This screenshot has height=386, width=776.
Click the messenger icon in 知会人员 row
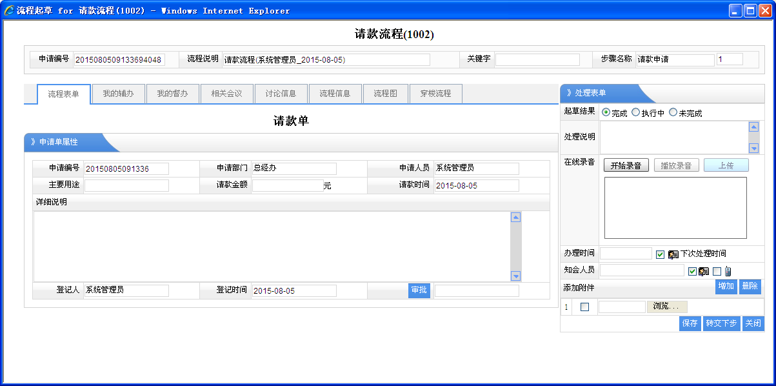pos(704,272)
